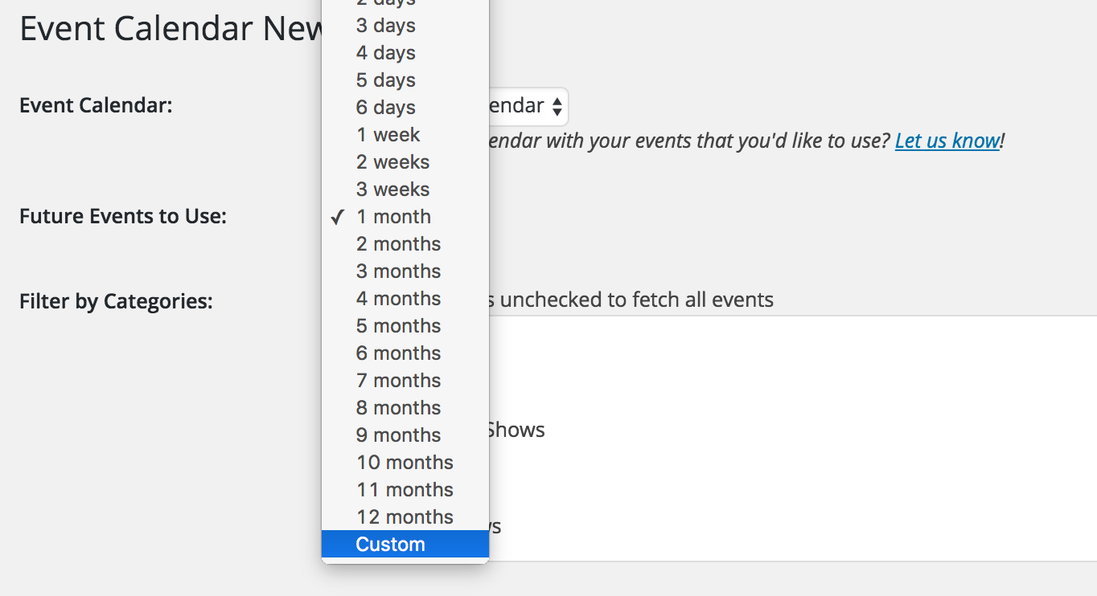Choose the checked 1 month option
Screen dimensions: 1097x596
405,217
